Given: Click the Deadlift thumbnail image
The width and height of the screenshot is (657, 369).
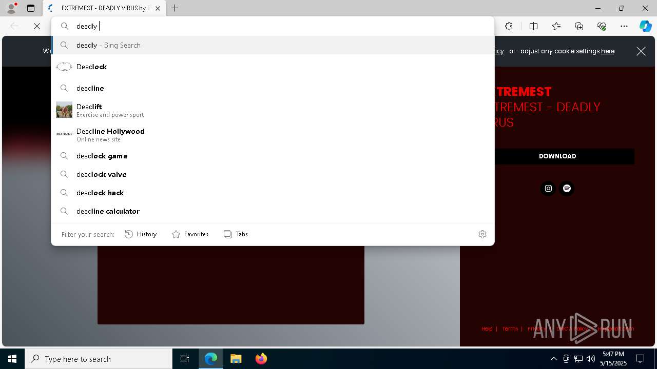Looking at the screenshot, I should click(x=64, y=110).
